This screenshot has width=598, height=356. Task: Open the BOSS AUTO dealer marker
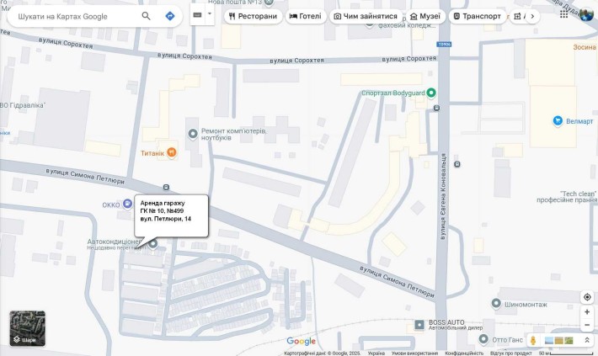click(419, 325)
